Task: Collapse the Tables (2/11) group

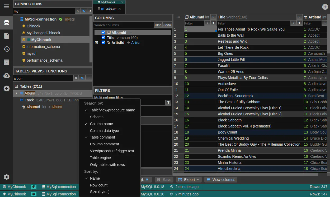Action: tap(16, 86)
